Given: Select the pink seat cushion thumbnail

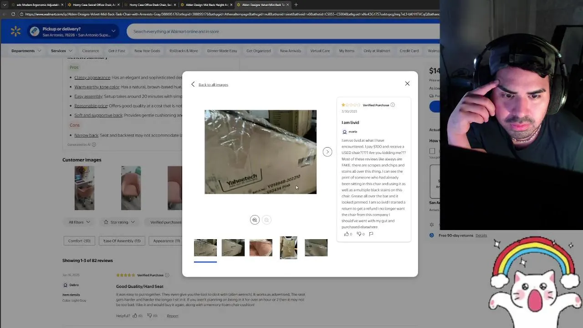Looking at the screenshot, I should (261, 247).
